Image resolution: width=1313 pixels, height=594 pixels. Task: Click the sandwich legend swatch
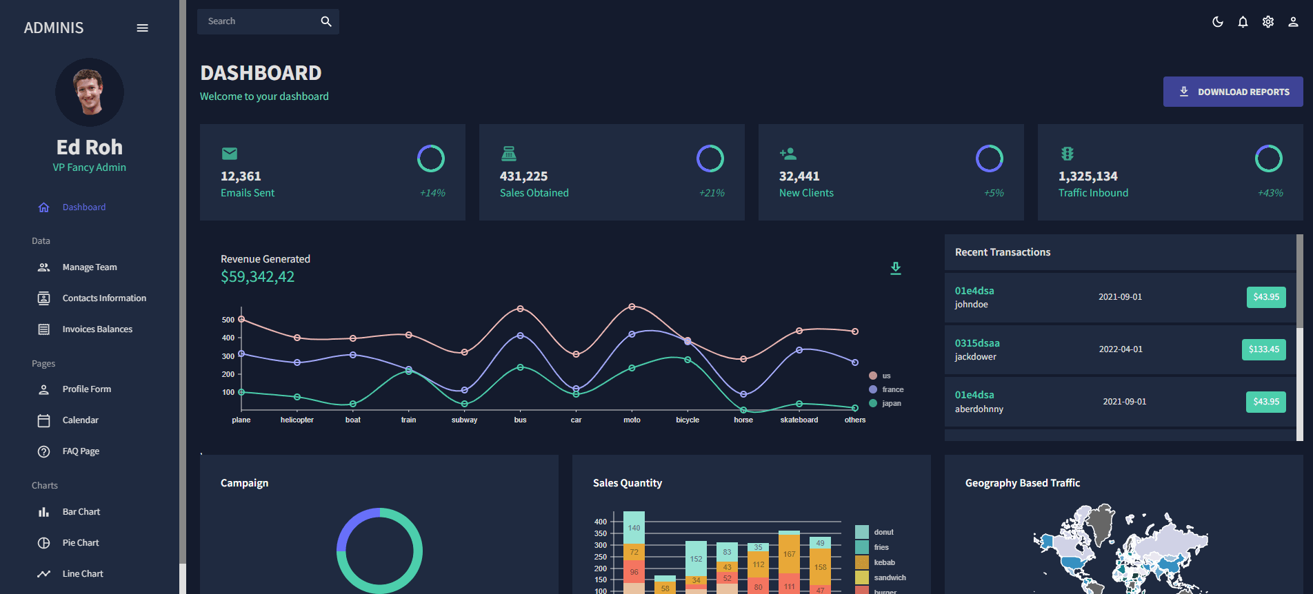pos(862,577)
